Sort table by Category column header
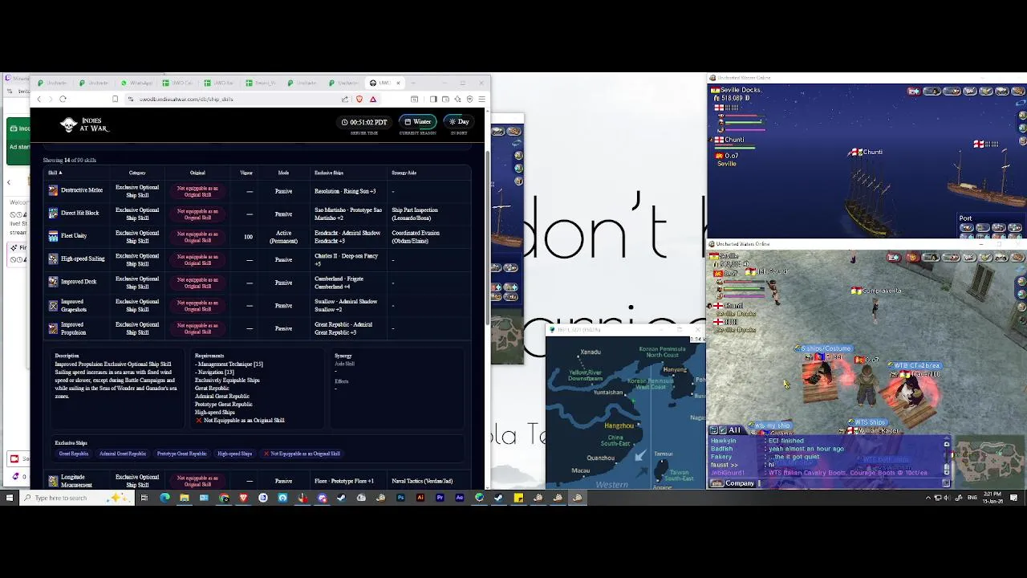Viewport: 1027px width, 578px height. (x=137, y=173)
